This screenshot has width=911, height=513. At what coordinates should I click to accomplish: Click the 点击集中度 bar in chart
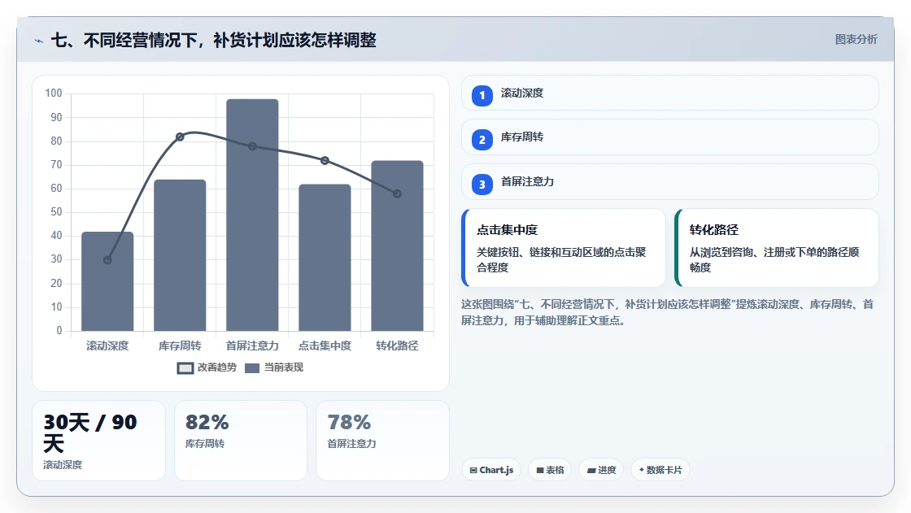[325, 258]
